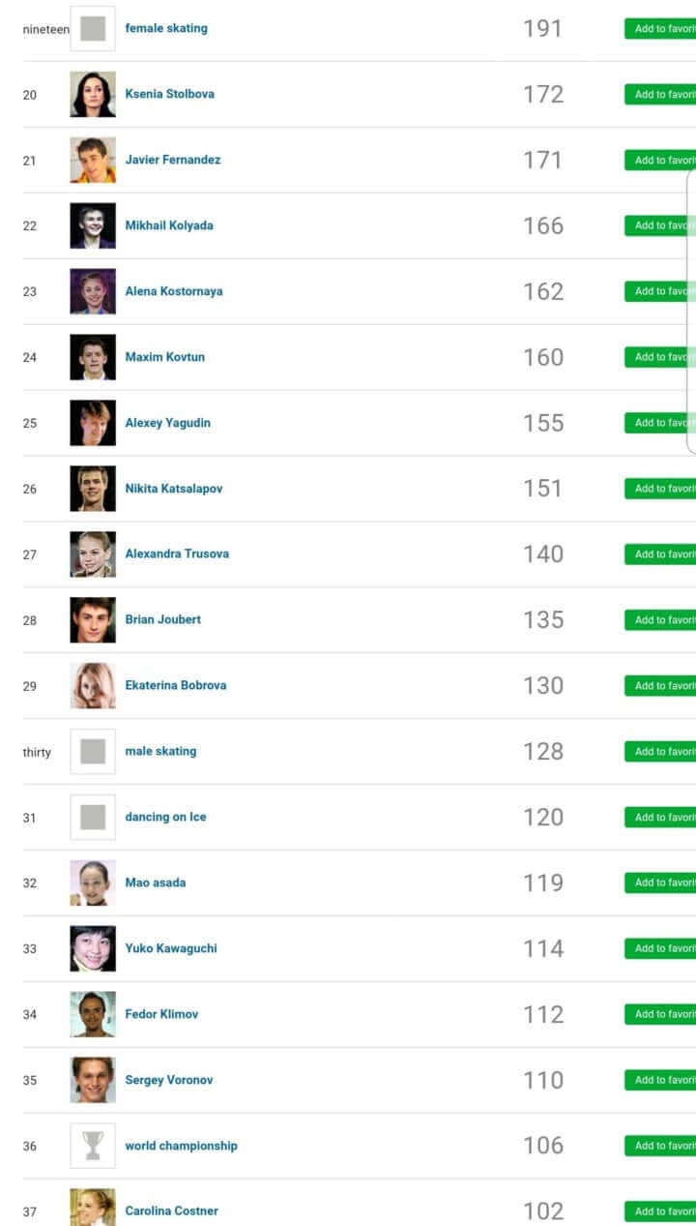Open the Alexandra Trusova link

(177, 553)
